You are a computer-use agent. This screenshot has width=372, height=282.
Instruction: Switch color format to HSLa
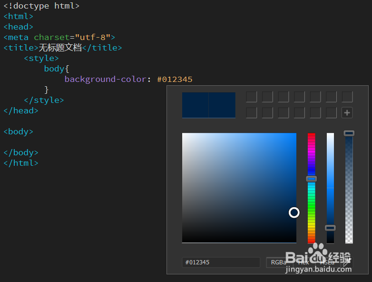click(x=328, y=262)
